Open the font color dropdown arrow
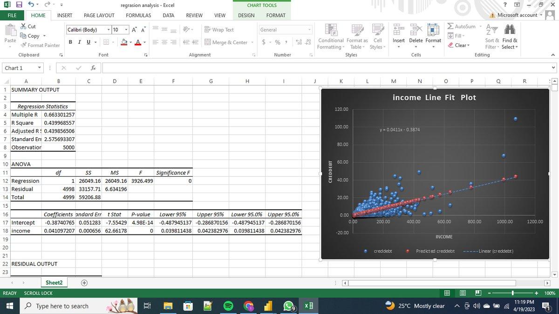The width and height of the screenshot is (559, 314). pos(145,43)
